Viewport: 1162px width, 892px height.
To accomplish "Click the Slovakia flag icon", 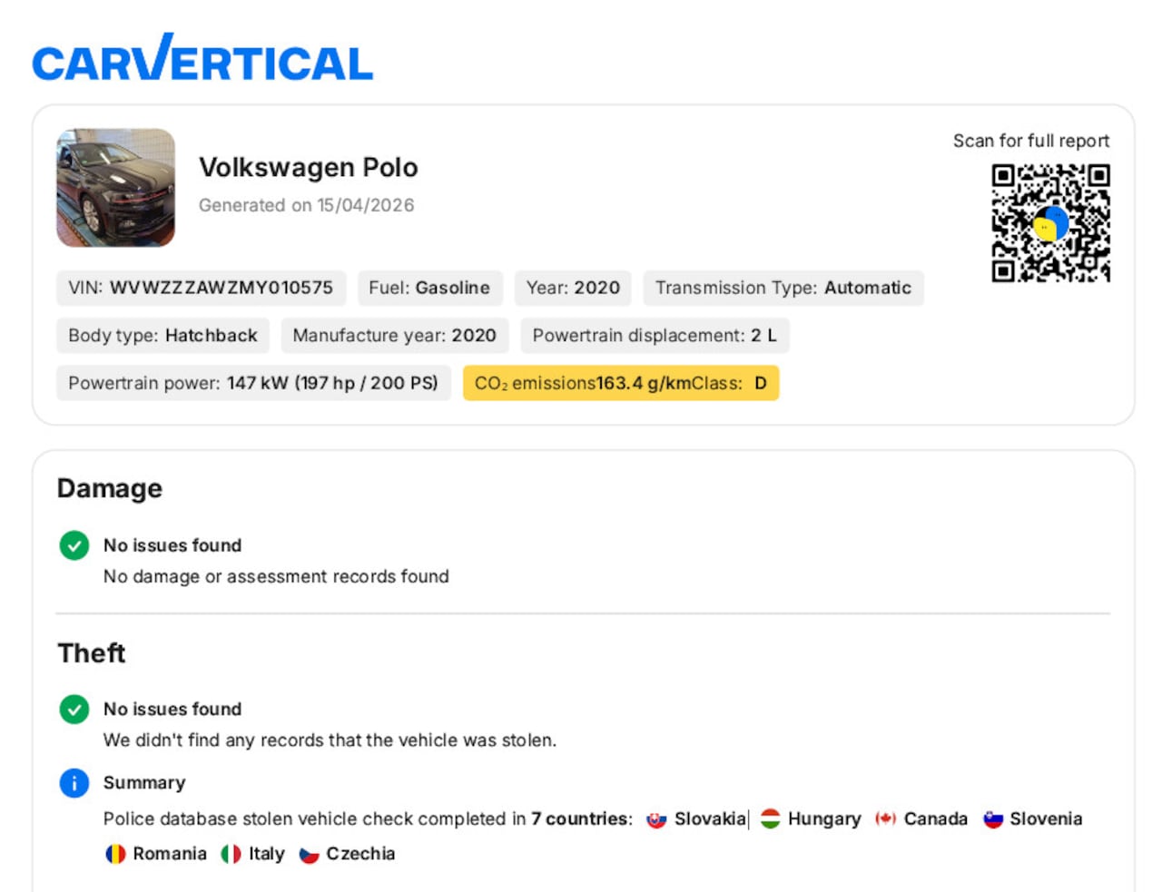I will (x=656, y=819).
